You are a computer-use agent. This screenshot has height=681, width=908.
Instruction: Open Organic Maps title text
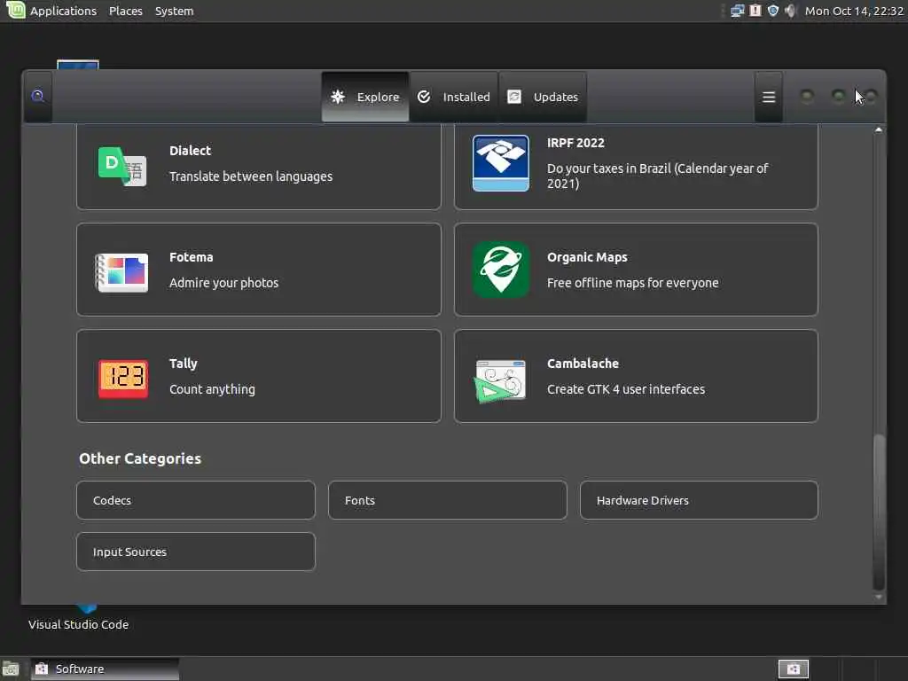tap(587, 257)
